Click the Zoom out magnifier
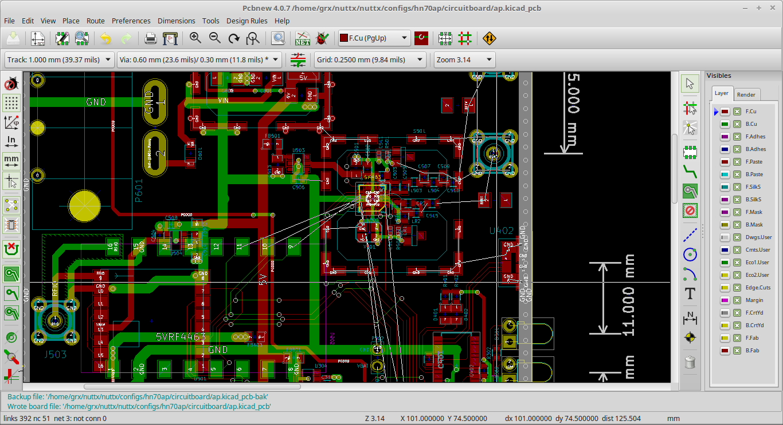 coord(215,38)
